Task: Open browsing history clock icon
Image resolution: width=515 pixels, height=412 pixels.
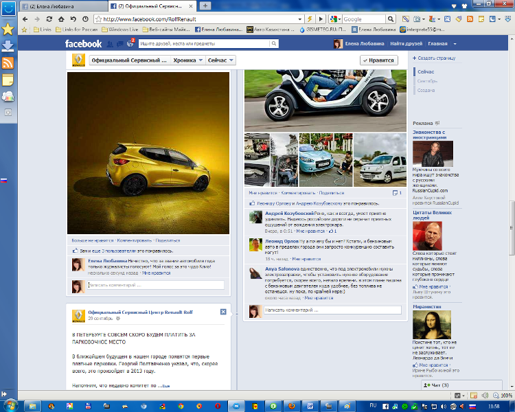Action: (85, 19)
